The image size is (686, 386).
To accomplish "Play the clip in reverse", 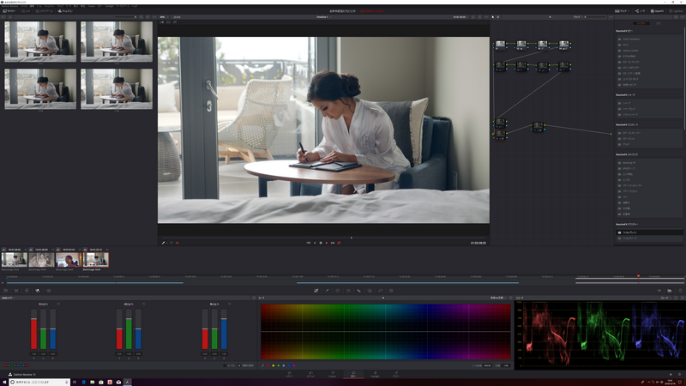I will tap(315, 243).
